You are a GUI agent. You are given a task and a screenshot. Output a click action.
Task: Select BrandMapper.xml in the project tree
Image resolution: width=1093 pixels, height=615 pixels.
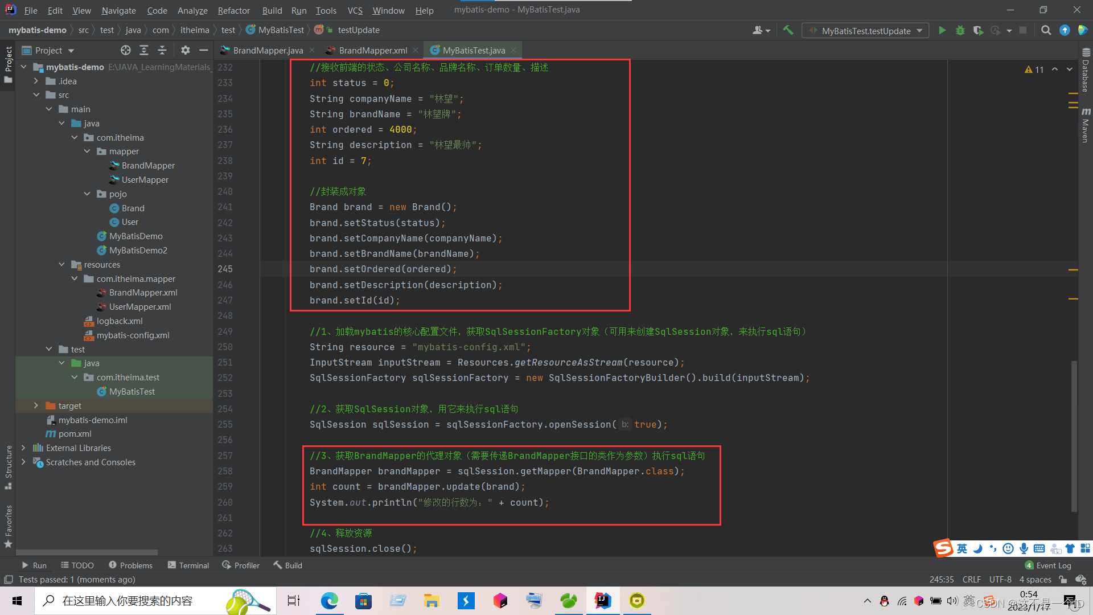(143, 293)
